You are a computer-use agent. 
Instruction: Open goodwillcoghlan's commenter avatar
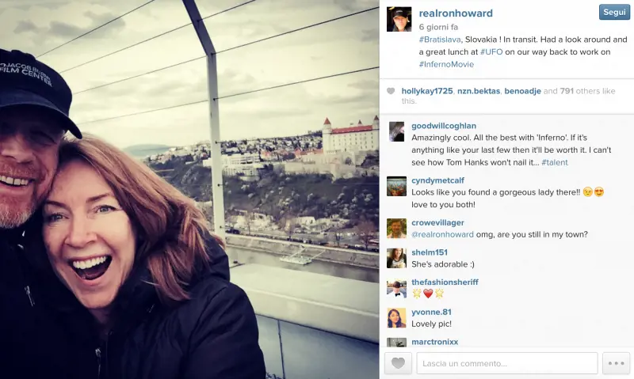click(x=396, y=131)
